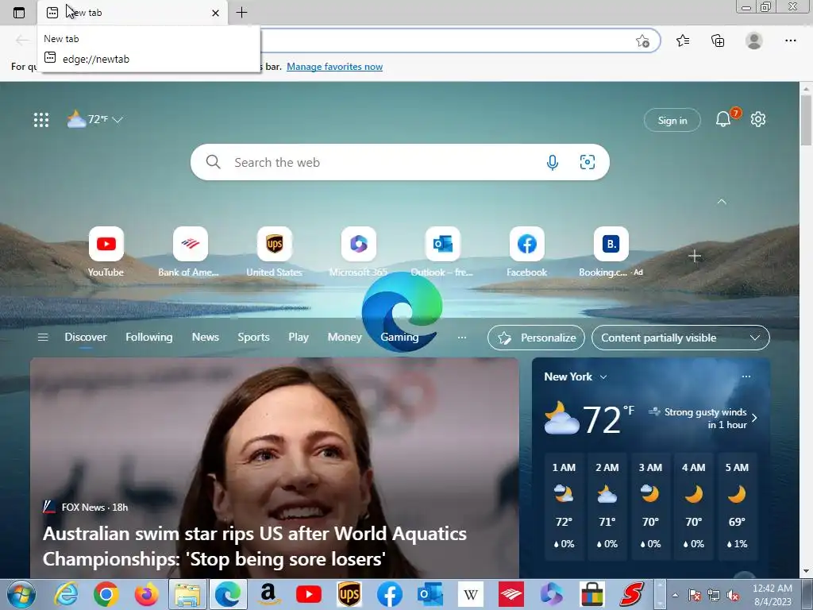The width and height of the screenshot is (813, 610).
Task: Open visual search camera icon
Action: (x=587, y=162)
